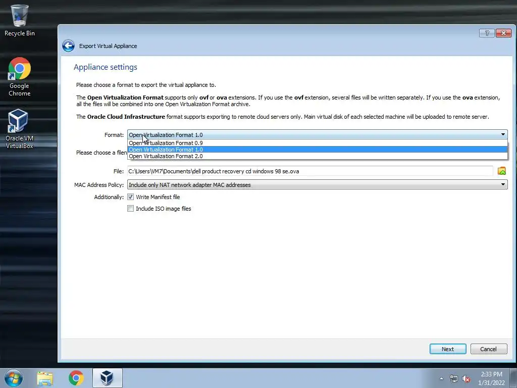The width and height of the screenshot is (517, 388).
Task: Click the Next button
Action: [x=448, y=349]
